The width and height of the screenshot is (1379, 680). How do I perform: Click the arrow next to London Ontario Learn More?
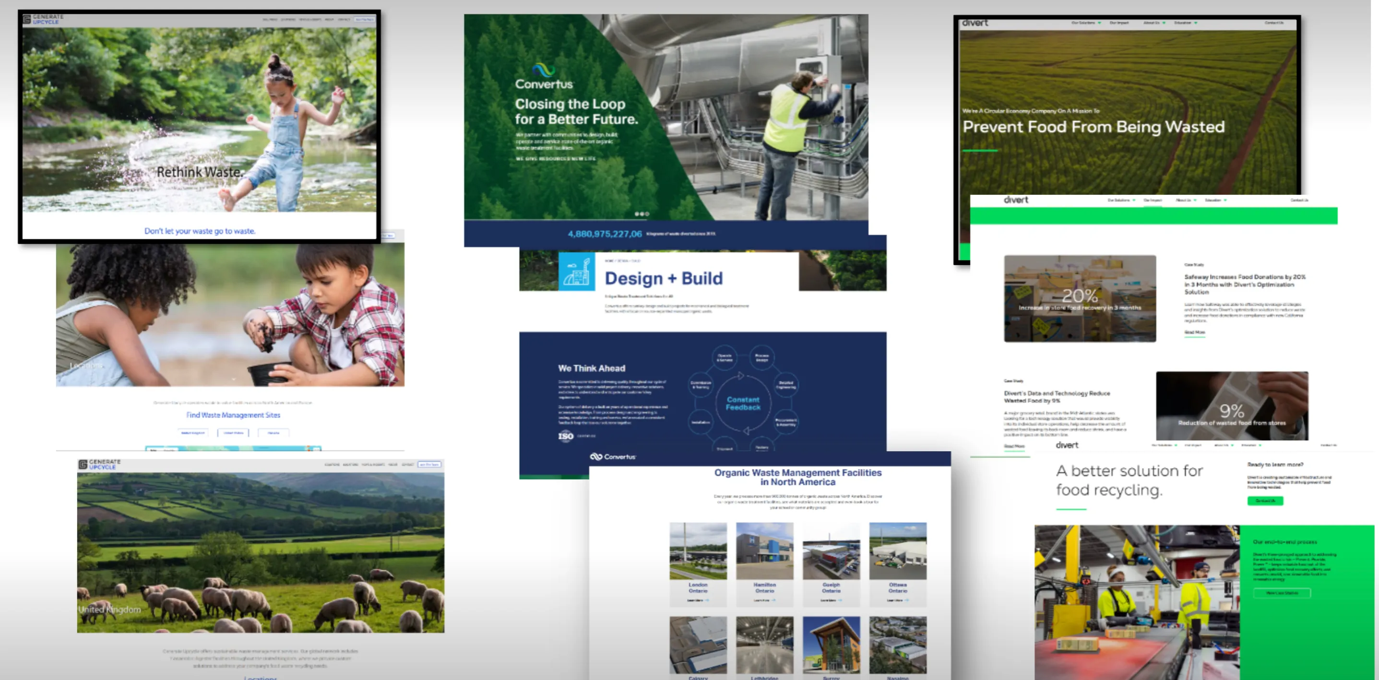[x=707, y=600]
